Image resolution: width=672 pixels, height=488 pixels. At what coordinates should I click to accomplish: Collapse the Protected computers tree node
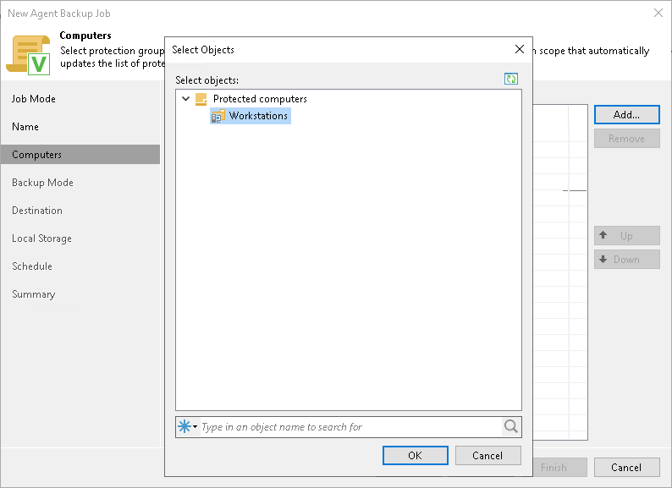click(185, 99)
